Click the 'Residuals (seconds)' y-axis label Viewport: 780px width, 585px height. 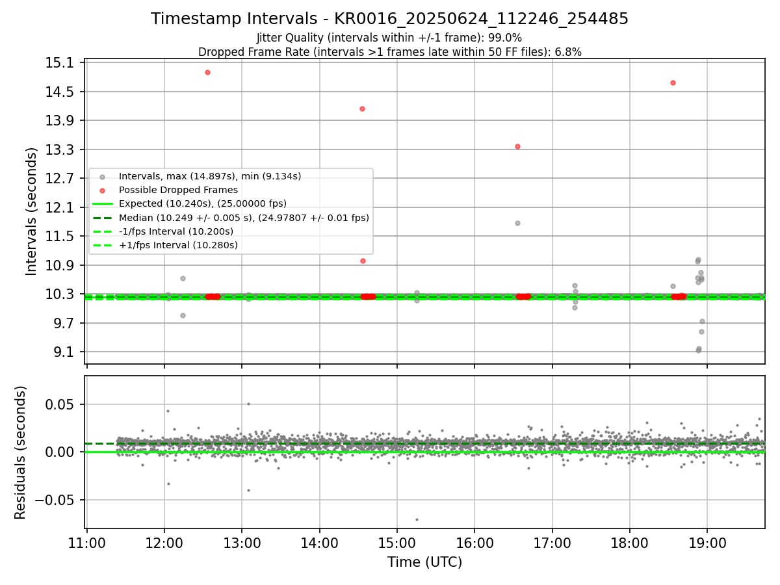pos(21,452)
